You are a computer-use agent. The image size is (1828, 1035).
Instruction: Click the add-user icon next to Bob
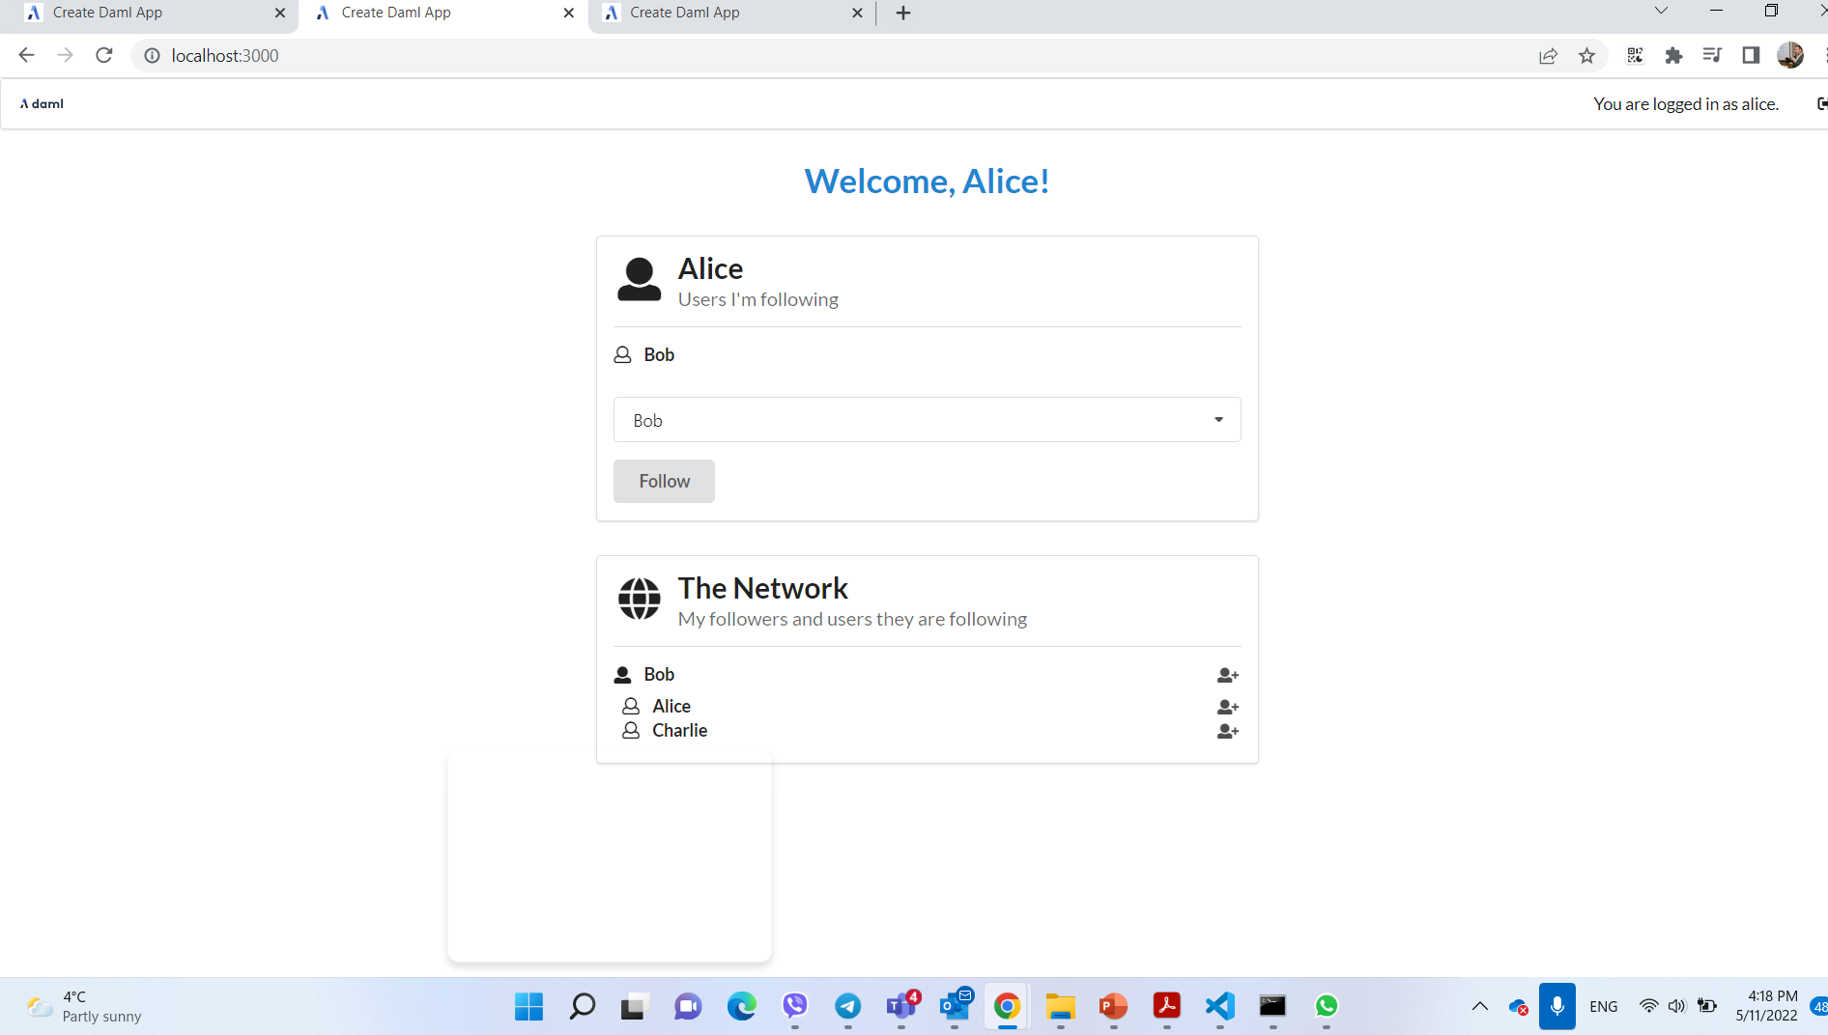pyautogui.click(x=1227, y=675)
